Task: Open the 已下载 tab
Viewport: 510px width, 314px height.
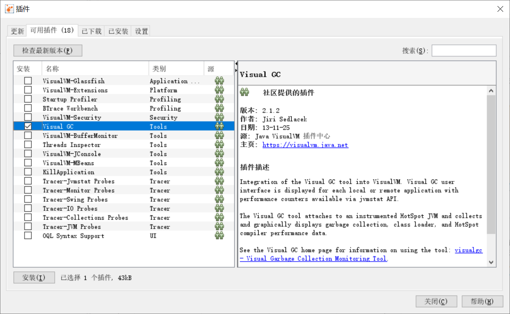Action: coord(91,31)
